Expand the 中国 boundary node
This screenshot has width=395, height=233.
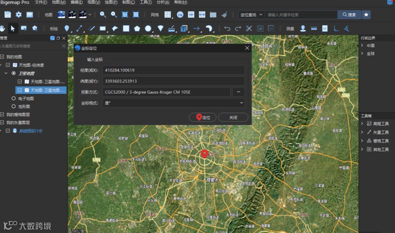[x=362, y=46]
